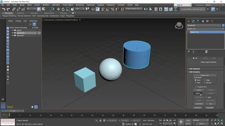This screenshot has width=225, height=126.
Task: Activate the Unlink Selection broken chain tool
Action: coord(18,9)
